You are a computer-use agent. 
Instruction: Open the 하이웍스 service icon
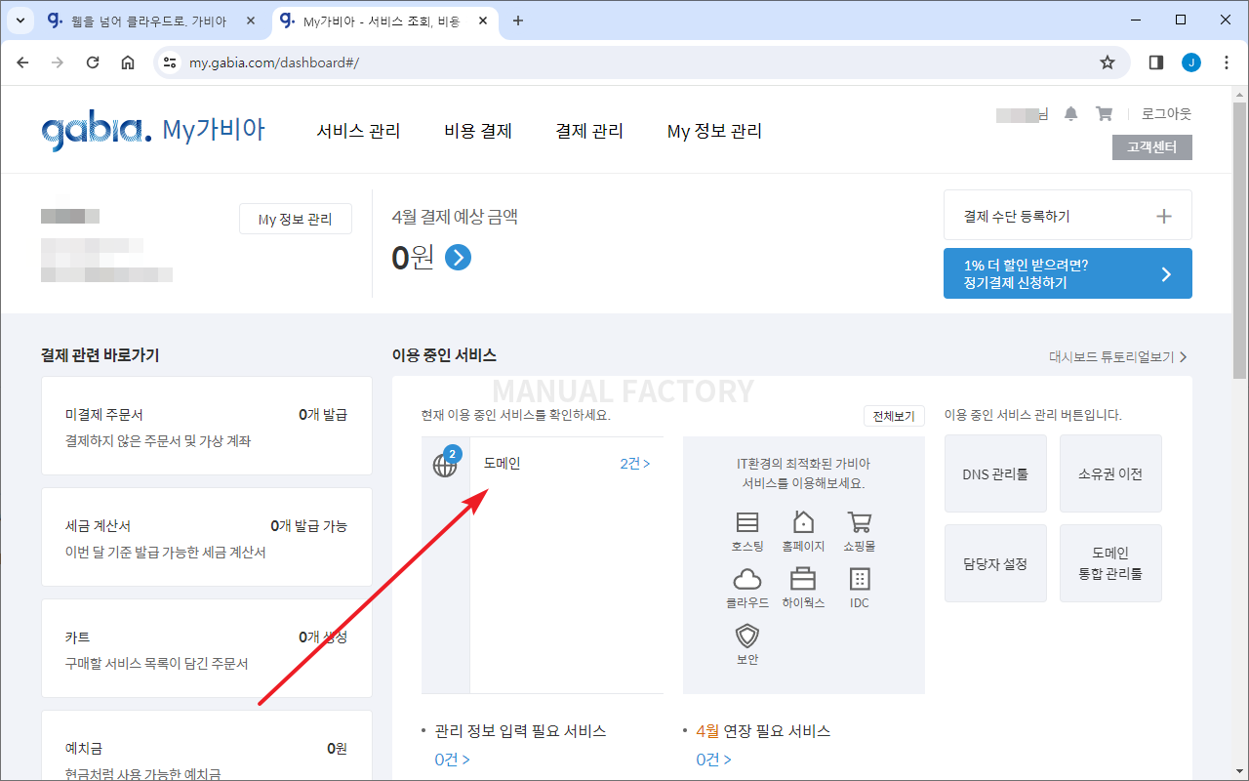[803, 588]
